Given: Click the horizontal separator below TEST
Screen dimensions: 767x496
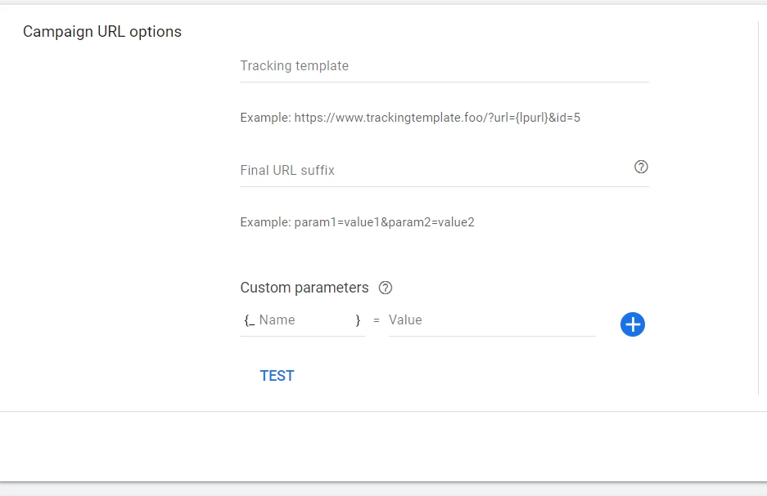Looking at the screenshot, I should point(383,411).
